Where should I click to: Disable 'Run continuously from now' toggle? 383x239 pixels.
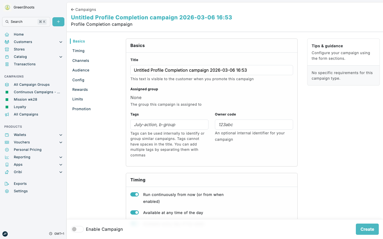tap(135, 194)
